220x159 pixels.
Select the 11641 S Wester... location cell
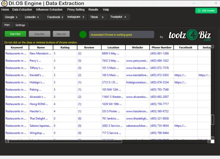(x=113, y=97)
